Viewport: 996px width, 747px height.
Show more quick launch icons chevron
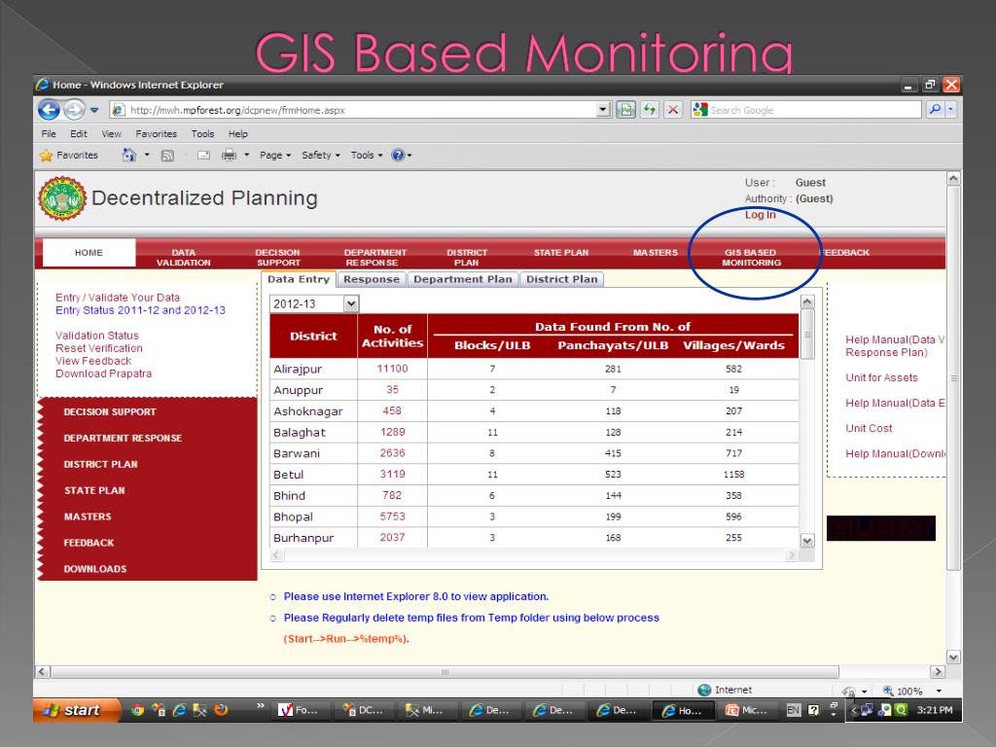(261, 705)
